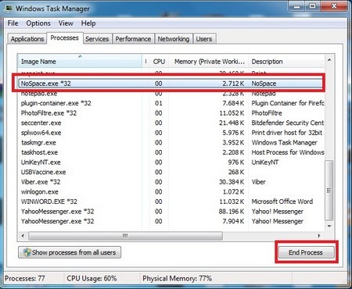
Task: Switch to the Services tab
Action: click(x=97, y=39)
